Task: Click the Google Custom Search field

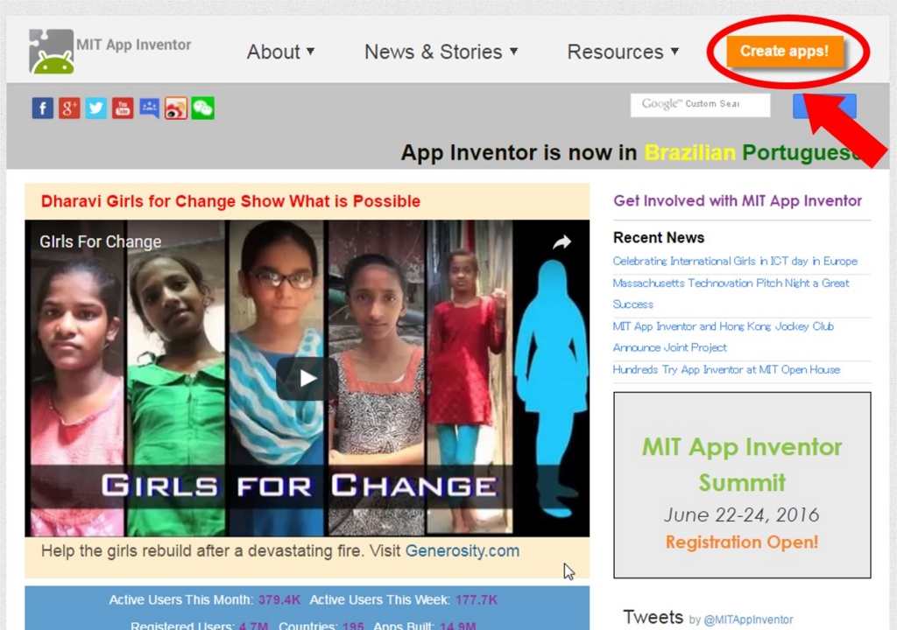Action: pyautogui.click(x=700, y=105)
